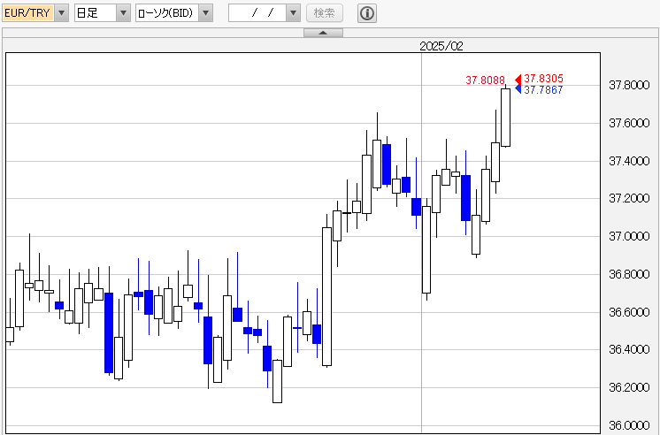Click the 37.6000 price axis label

(x=629, y=123)
